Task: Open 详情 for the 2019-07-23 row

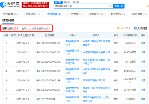Action: tap(143, 43)
